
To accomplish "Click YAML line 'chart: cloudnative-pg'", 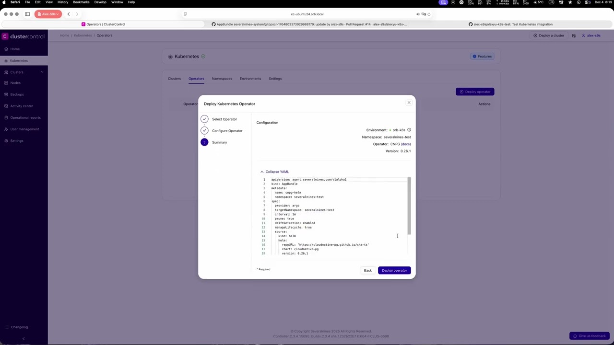I will tap(300, 249).
